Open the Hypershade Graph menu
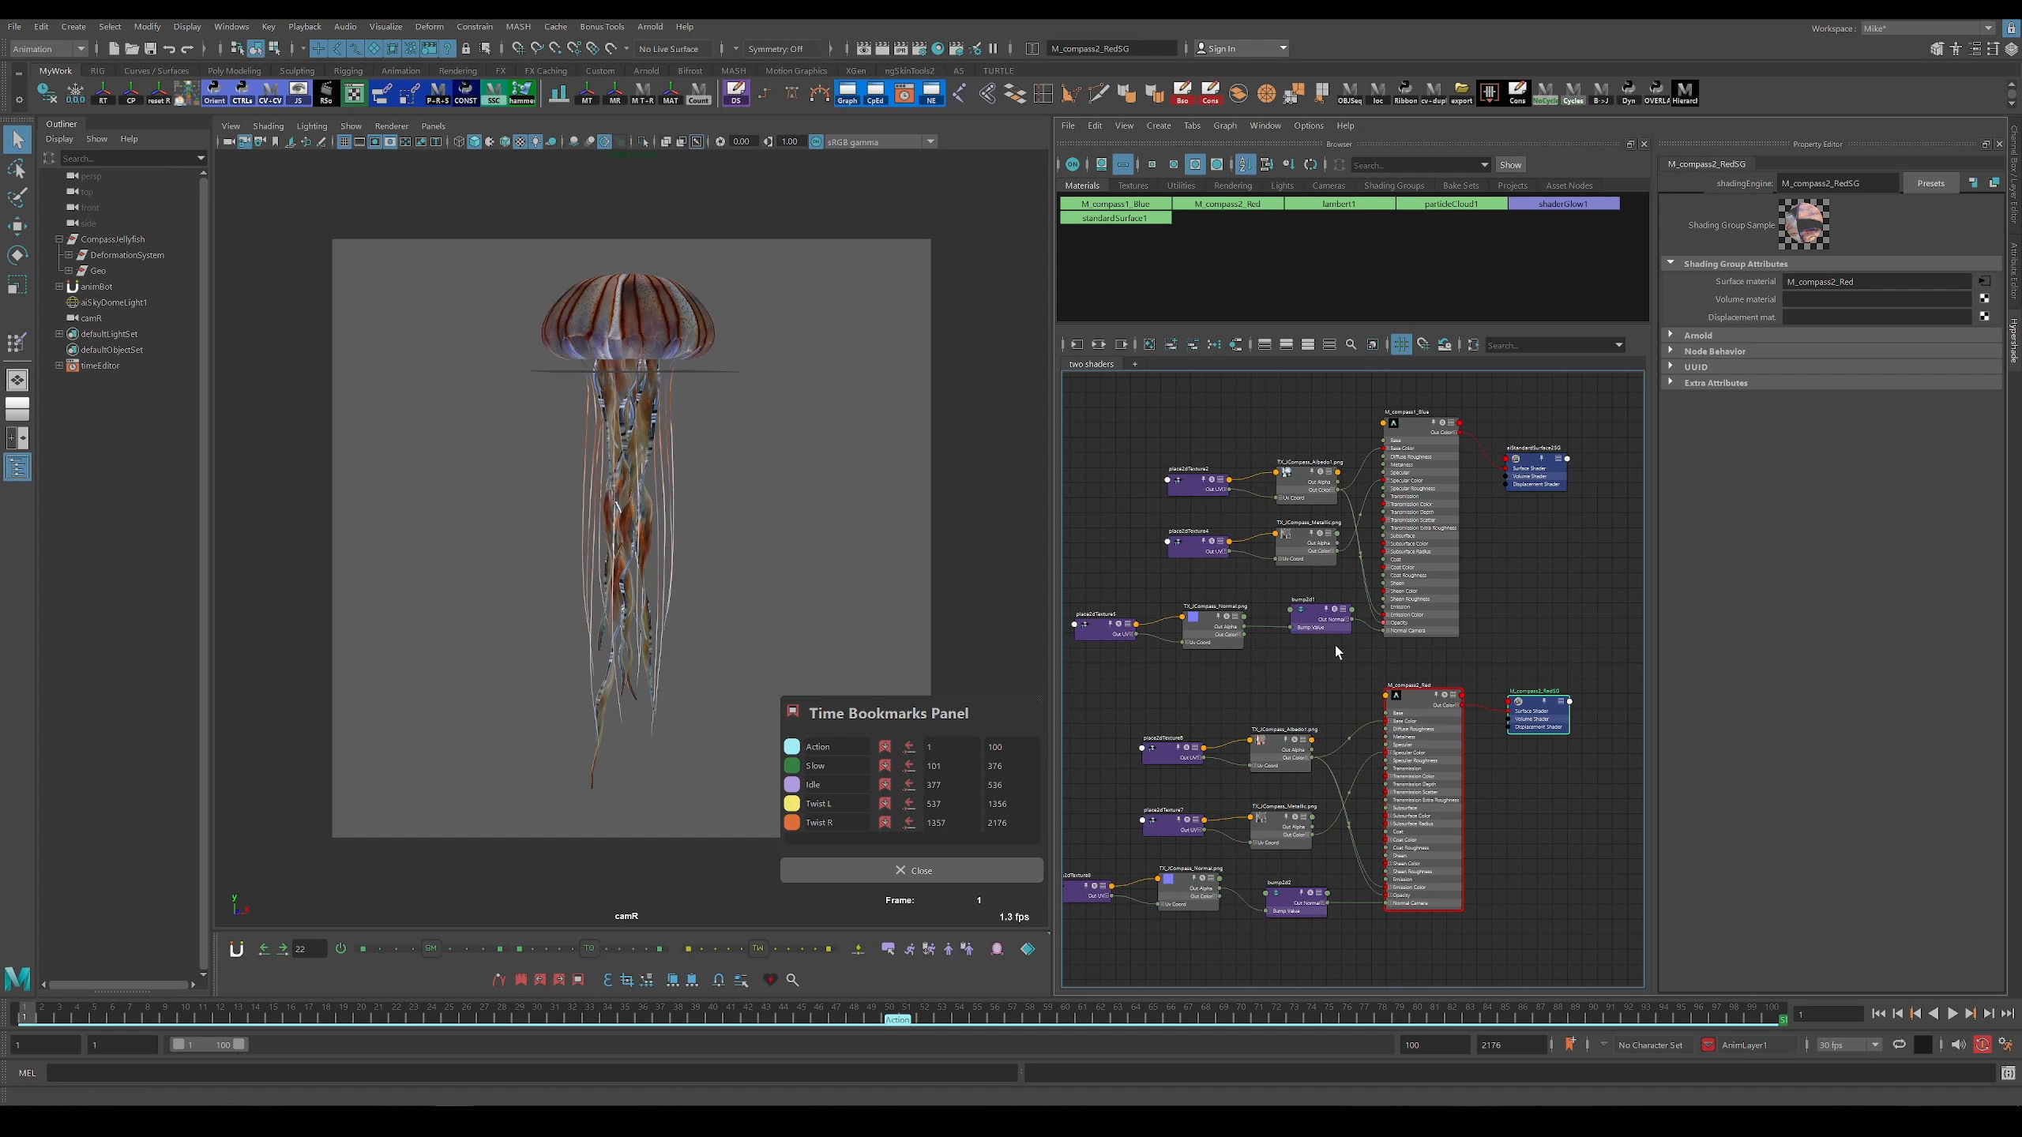Viewport: 2022px width, 1137px height. click(x=1224, y=126)
